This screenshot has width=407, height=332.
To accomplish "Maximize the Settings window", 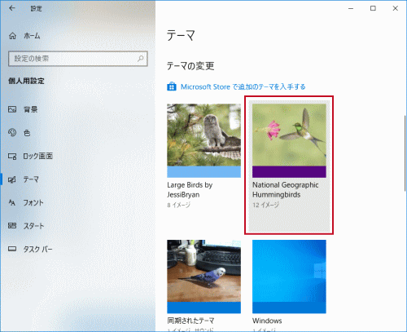I will (373, 8).
